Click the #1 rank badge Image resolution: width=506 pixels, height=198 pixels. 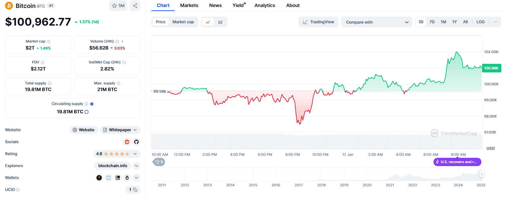click(x=51, y=6)
